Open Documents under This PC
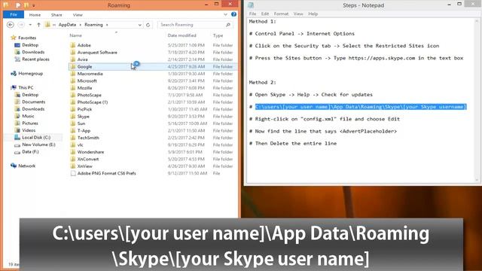The height and width of the screenshot is (271, 482). tap(33, 102)
